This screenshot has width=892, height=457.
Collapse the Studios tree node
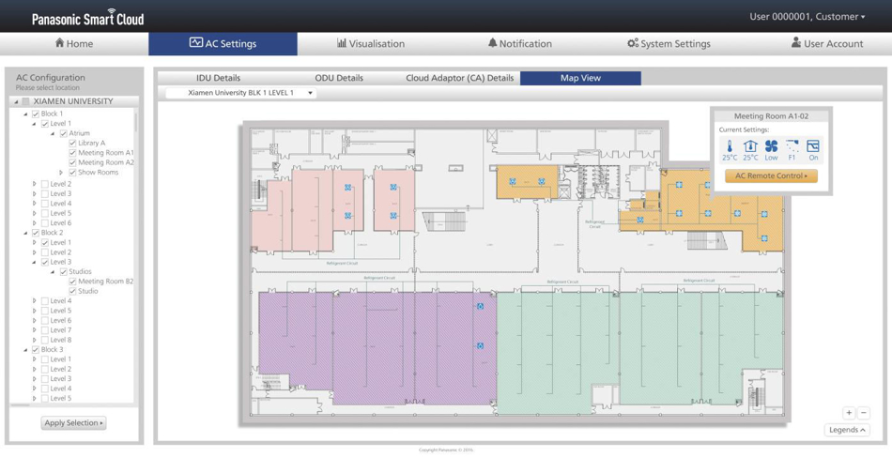click(53, 272)
